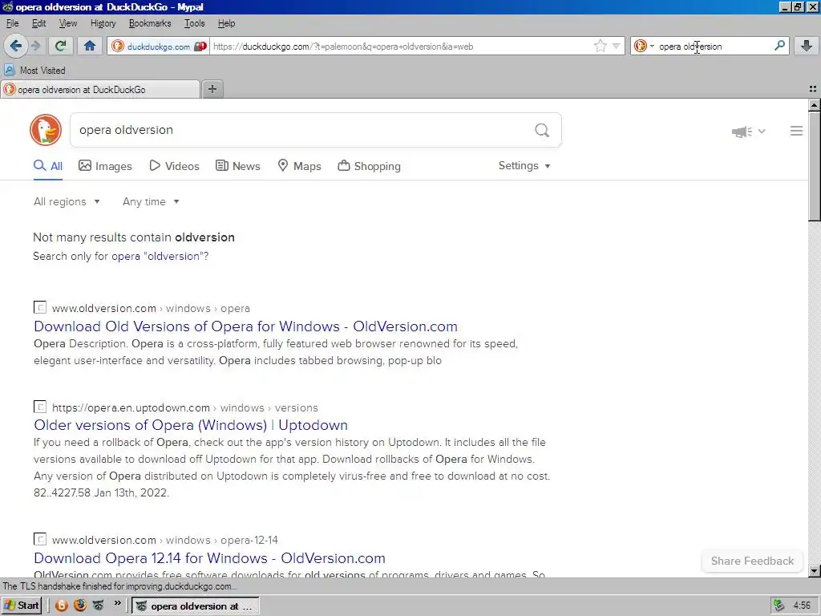The width and height of the screenshot is (821, 616).
Task: Select the All results tab
Action: tap(48, 166)
